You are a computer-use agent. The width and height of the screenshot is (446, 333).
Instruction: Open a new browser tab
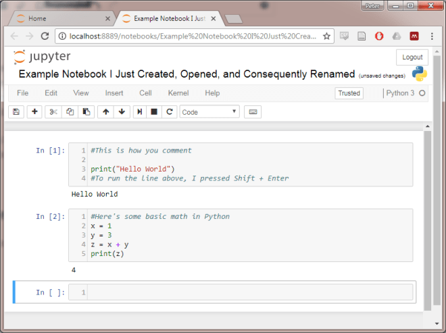(x=234, y=19)
